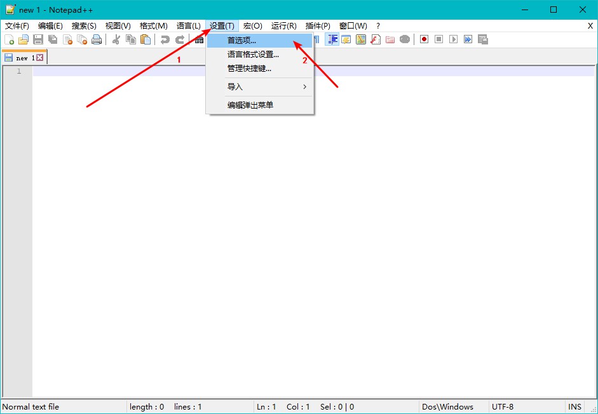
Task: Click line number 1 in the margin
Action: click(x=19, y=71)
